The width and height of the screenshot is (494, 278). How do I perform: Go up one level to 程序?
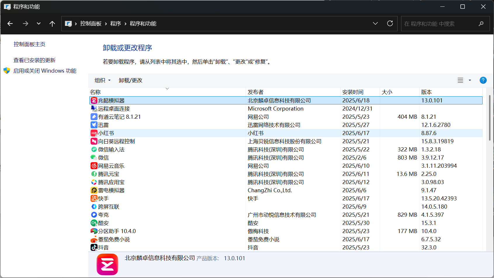(x=52, y=24)
